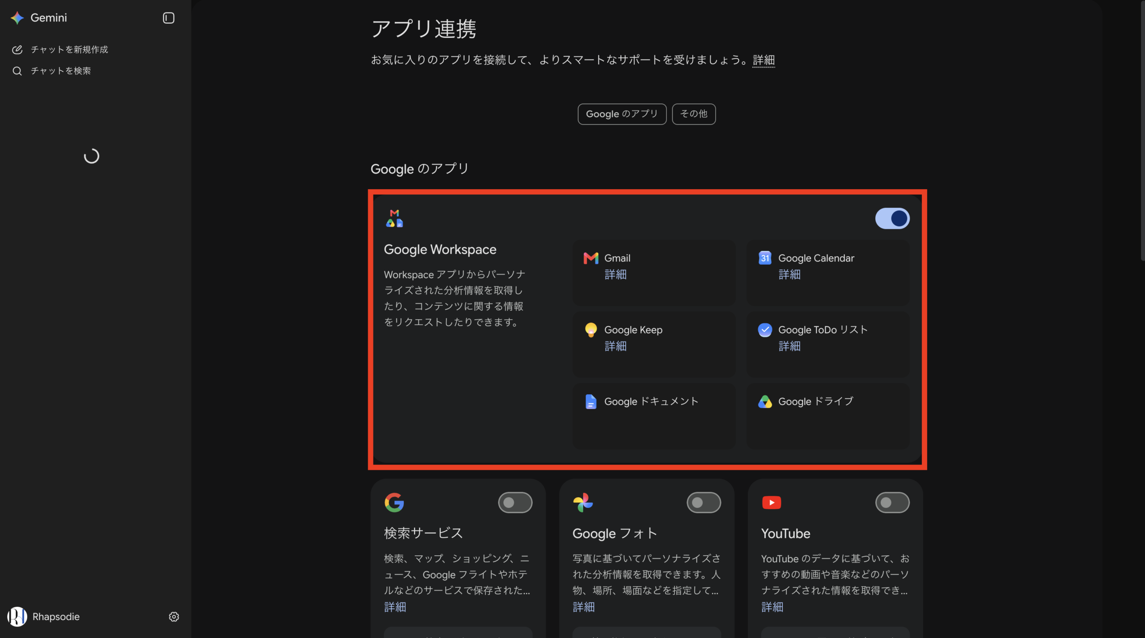
Task: Open YouTube 詳細 link
Action: click(x=772, y=607)
